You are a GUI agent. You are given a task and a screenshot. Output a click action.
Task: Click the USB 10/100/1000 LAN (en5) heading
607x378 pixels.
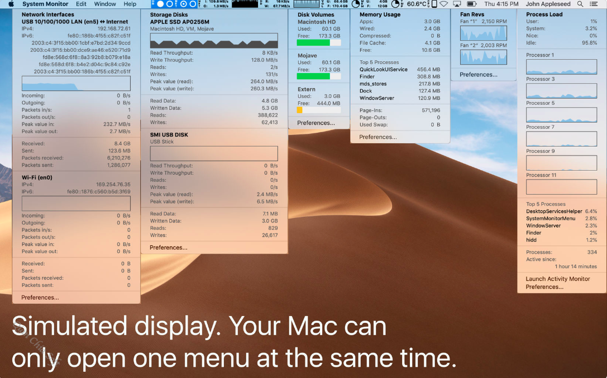click(x=75, y=22)
